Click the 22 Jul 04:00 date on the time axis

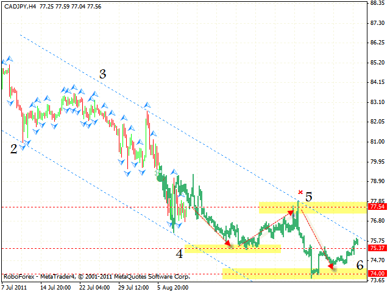(93, 285)
